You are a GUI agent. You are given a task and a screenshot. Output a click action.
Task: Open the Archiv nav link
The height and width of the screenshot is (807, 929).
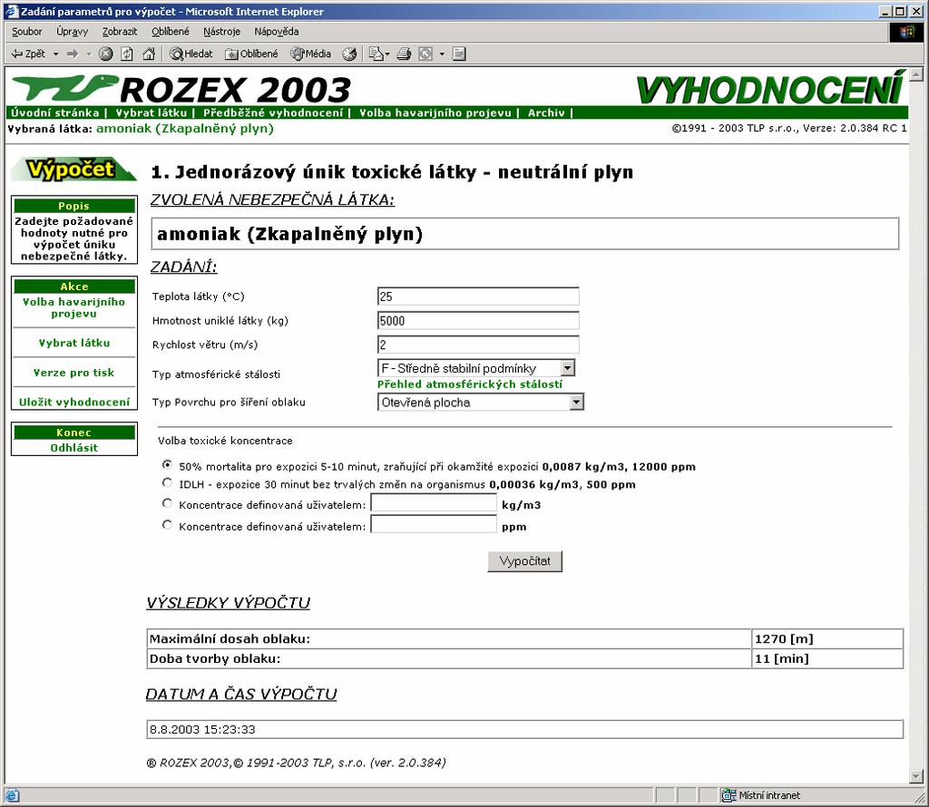tap(546, 112)
